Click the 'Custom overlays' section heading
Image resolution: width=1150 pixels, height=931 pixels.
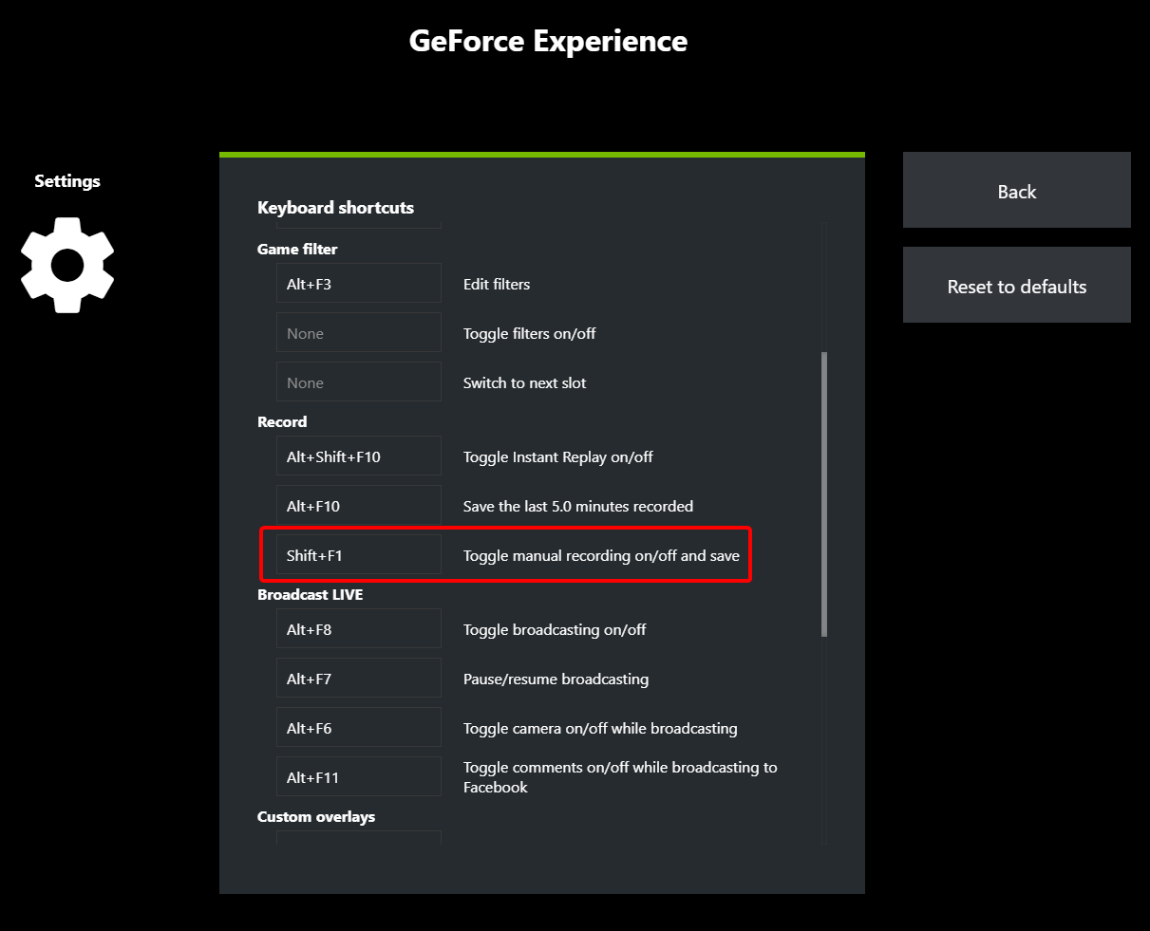(x=316, y=816)
